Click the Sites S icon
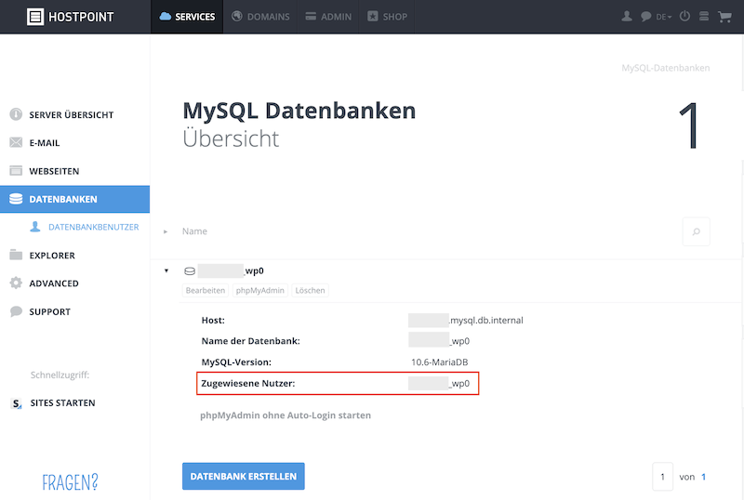This screenshot has width=744, height=500. point(16,403)
